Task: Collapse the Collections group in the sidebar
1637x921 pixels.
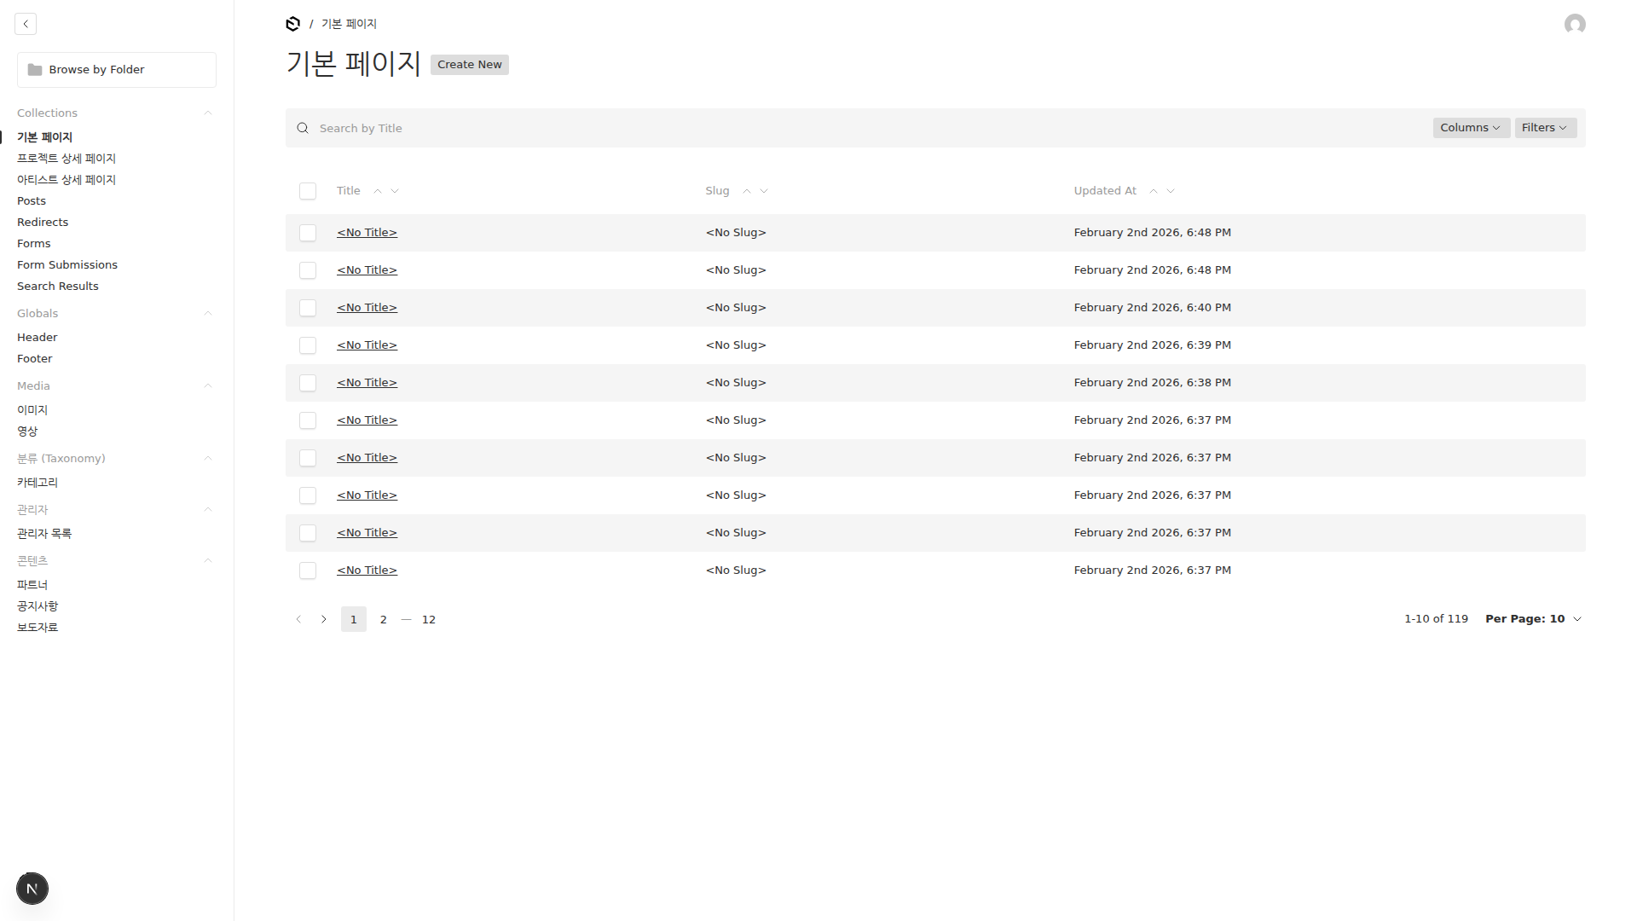Action: (207, 113)
